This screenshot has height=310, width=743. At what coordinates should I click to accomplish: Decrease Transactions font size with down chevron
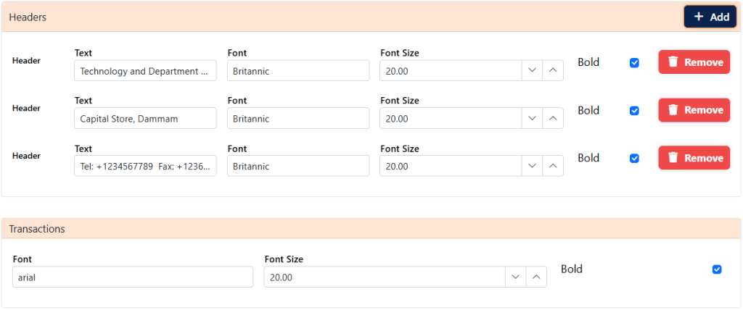(515, 277)
